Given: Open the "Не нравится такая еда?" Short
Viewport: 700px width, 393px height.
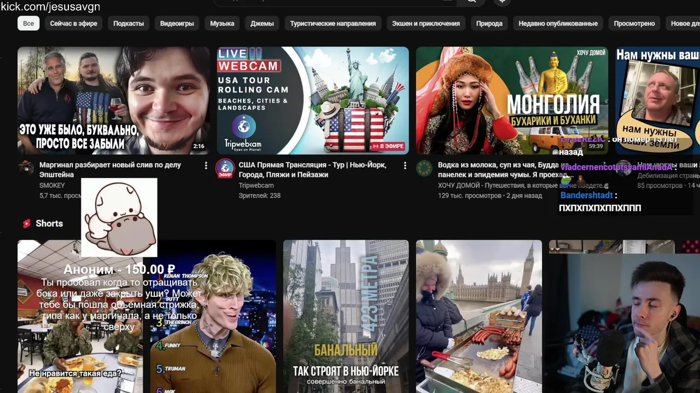Looking at the screenshot, I should pyautogui.click(x=80, y=317).
